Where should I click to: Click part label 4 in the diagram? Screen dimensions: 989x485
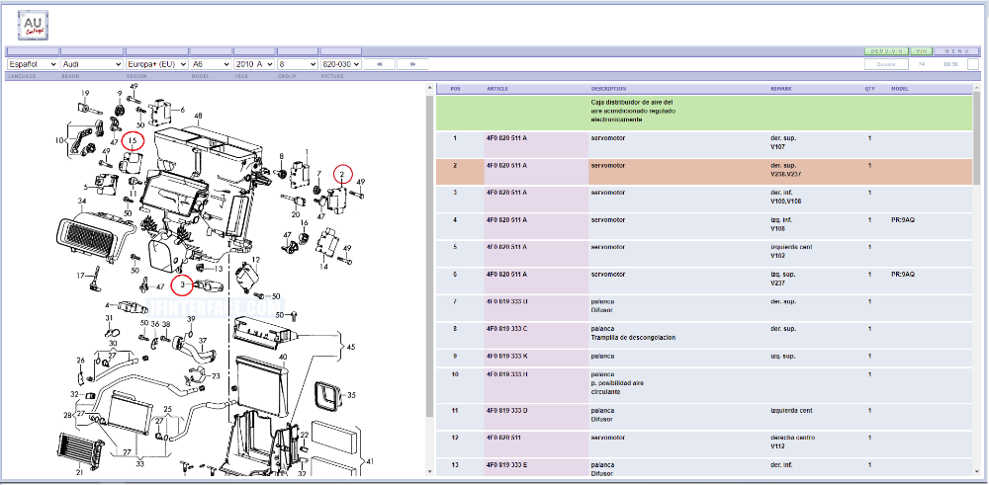pyautogui.click(x=108, y=304)
